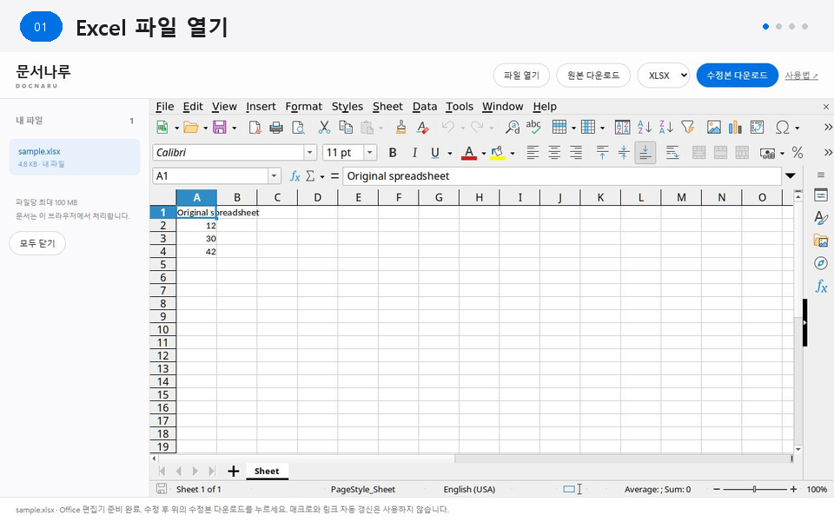Toggle Align Left
This screenshot has width=834, height=521.
(533, 153)
